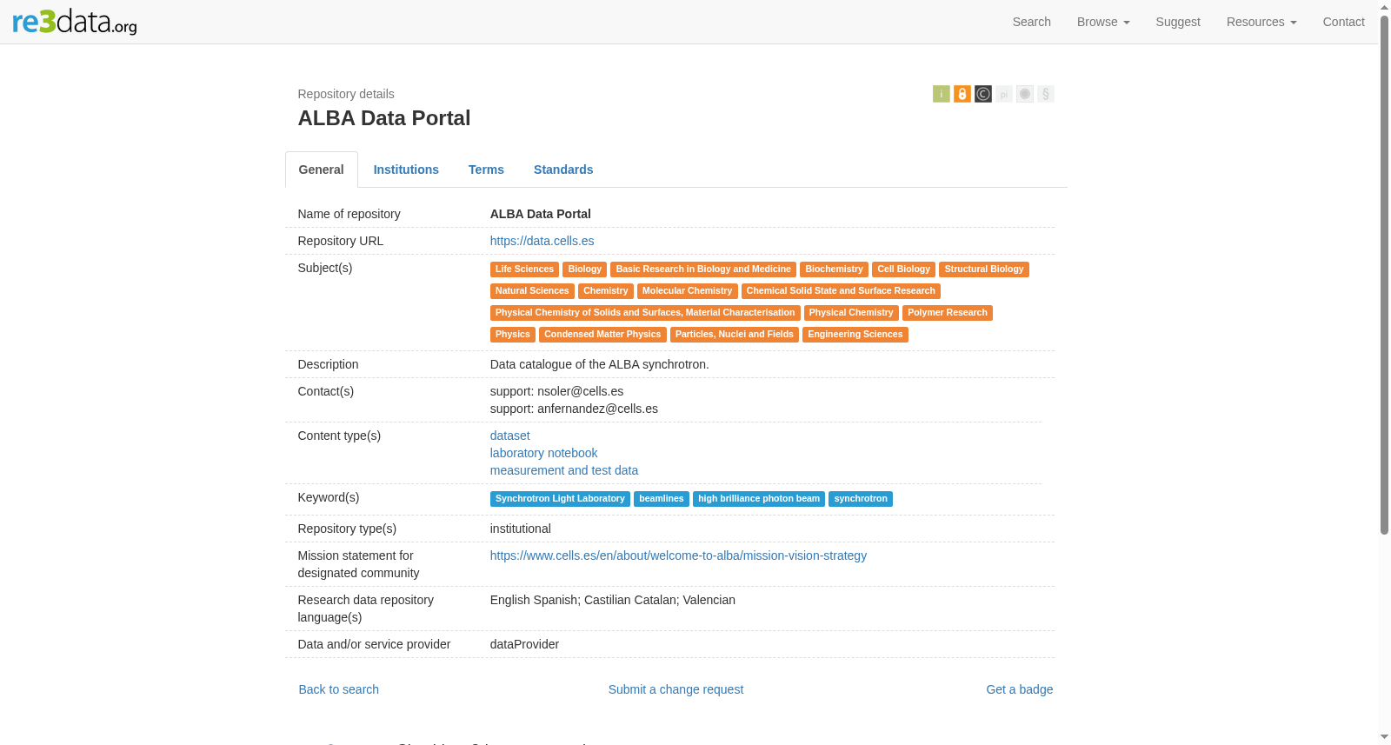
Task: Switch to the Institutions tab
Action: pyautogui.click(x=406, y=170)
